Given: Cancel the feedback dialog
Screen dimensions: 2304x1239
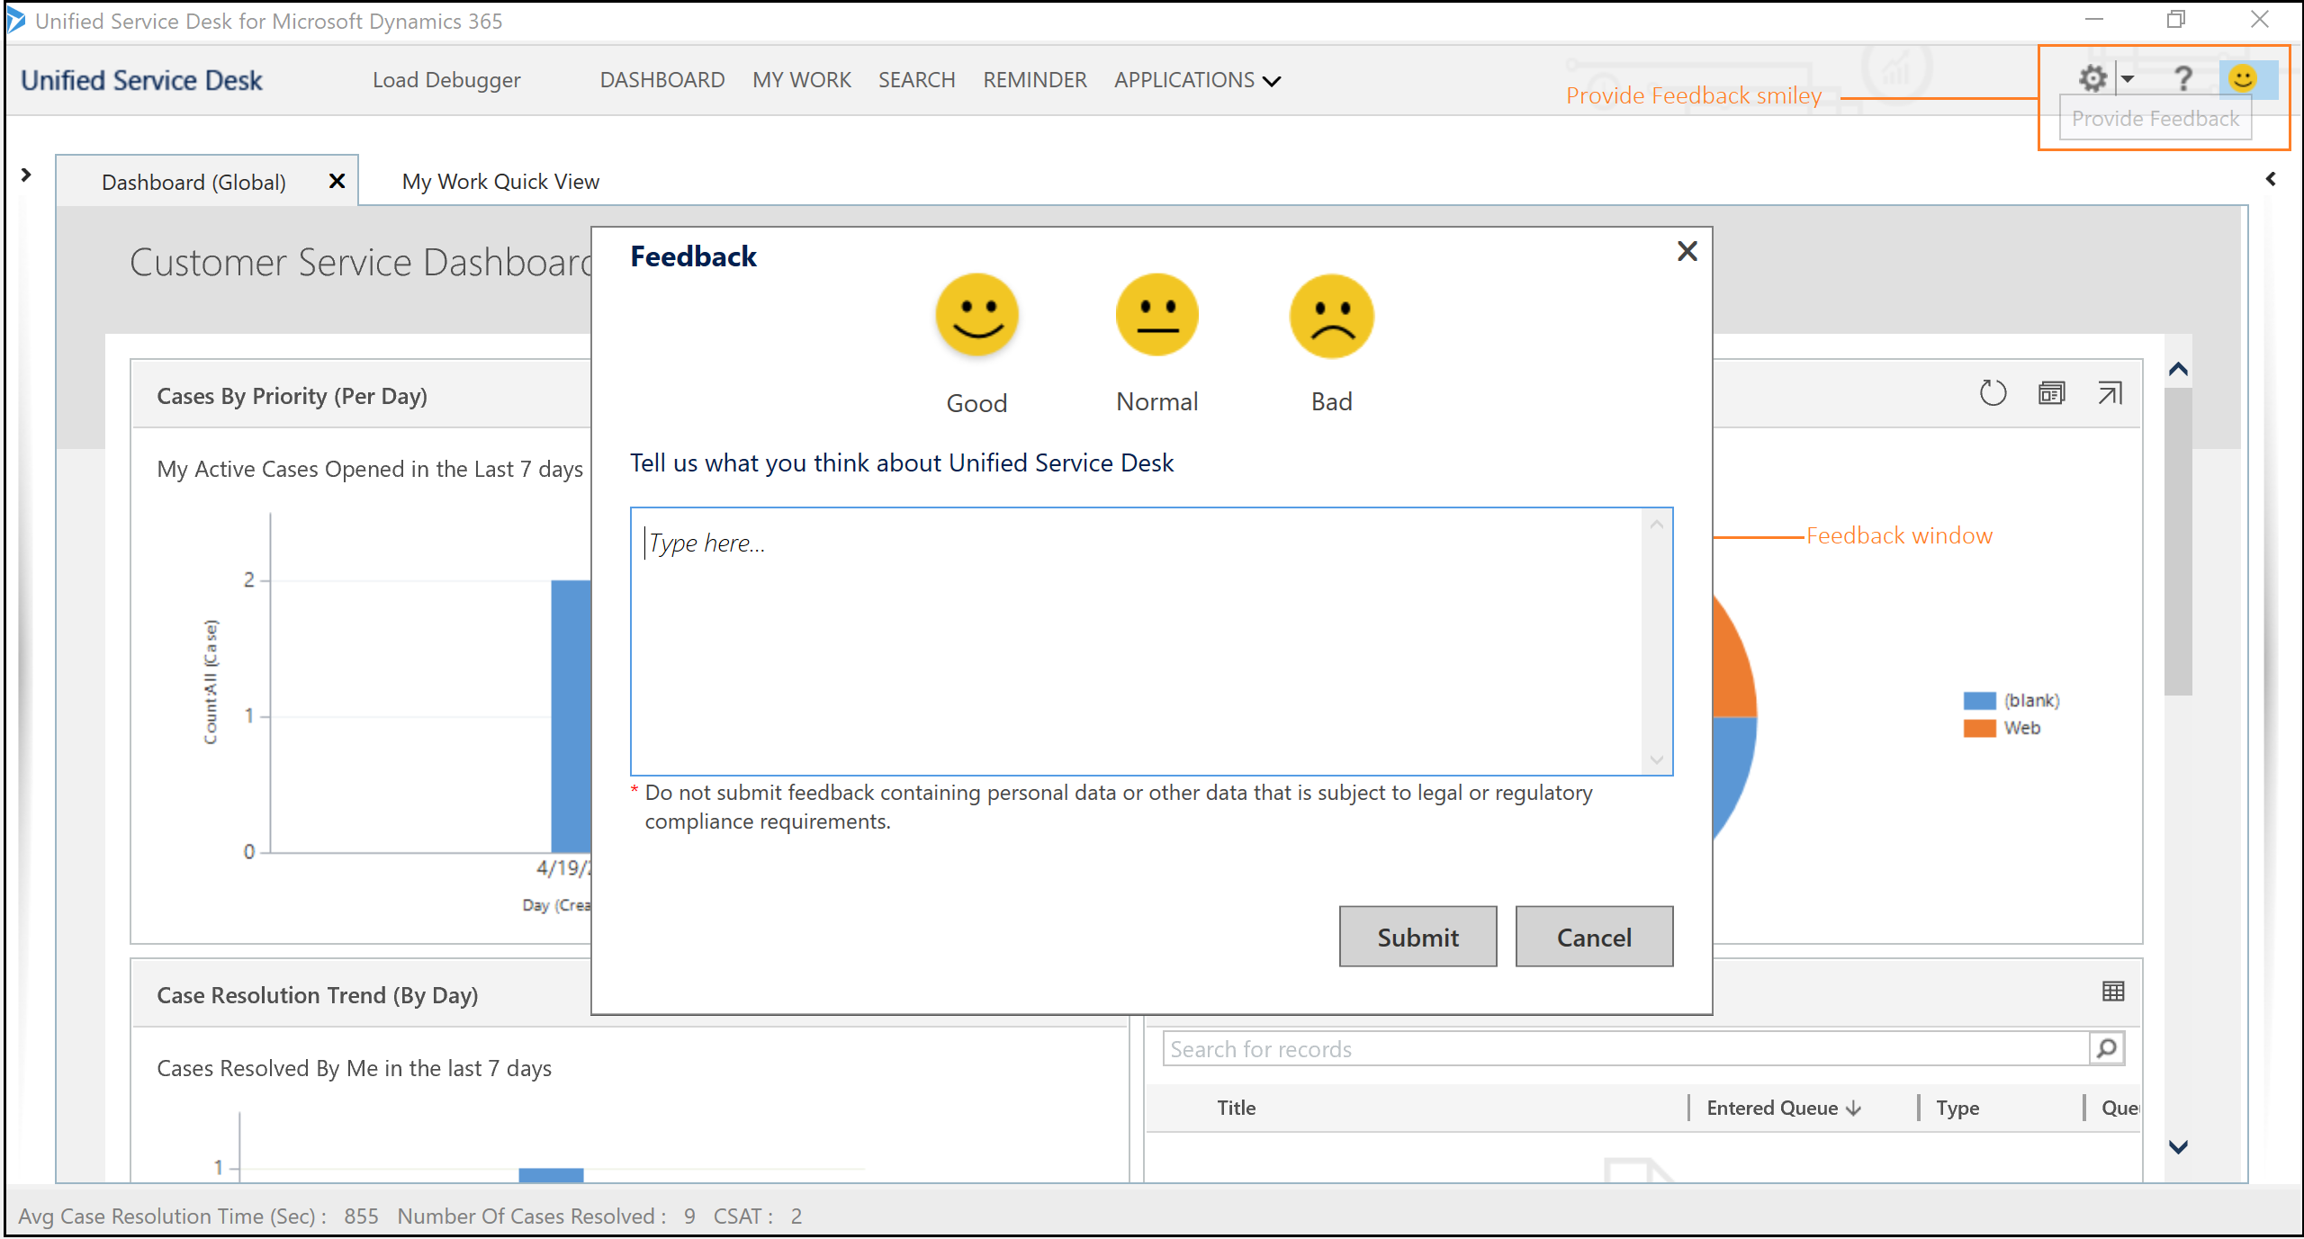Looking at the screenshot, I should [1593, 937].
